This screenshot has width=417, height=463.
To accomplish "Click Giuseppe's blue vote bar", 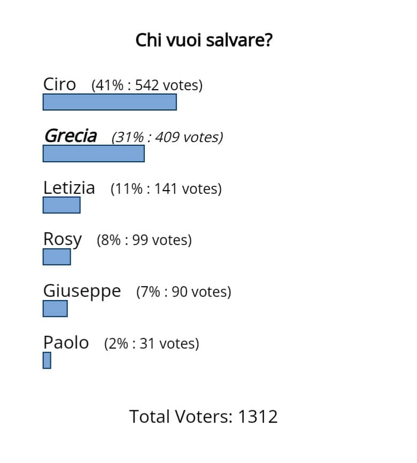I will tap(55, 309).
